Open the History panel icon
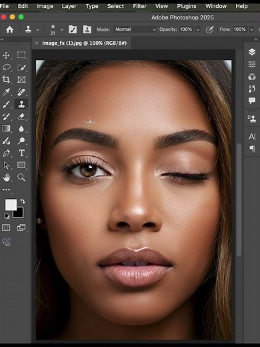260x347 pixels. tap(252, 89)
